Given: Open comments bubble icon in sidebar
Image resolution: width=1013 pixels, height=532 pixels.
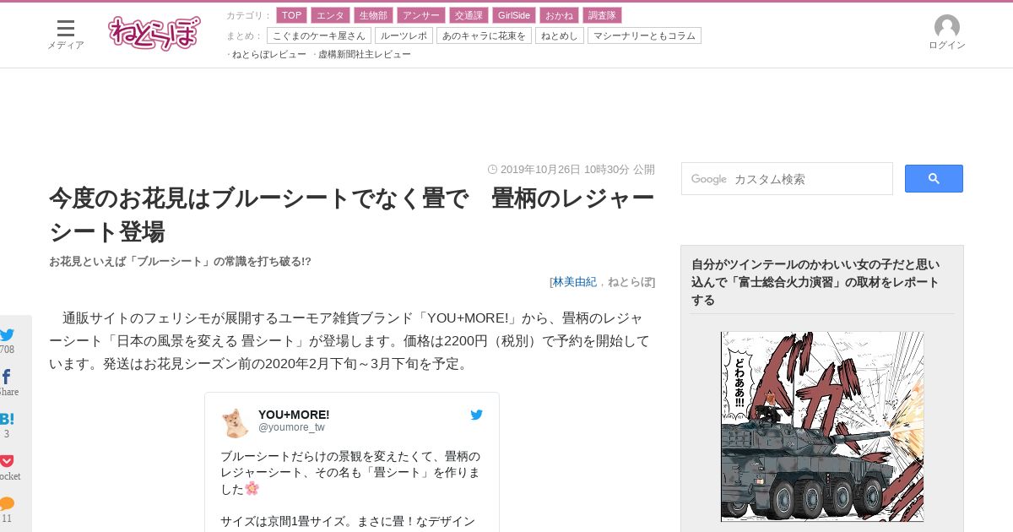Looking at the screenshot, I should click(x=7, y=503).
